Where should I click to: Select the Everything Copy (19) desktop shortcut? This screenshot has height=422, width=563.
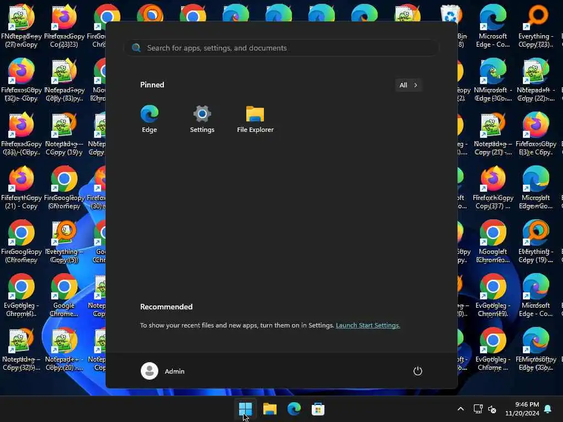click(x=536, y=241)
